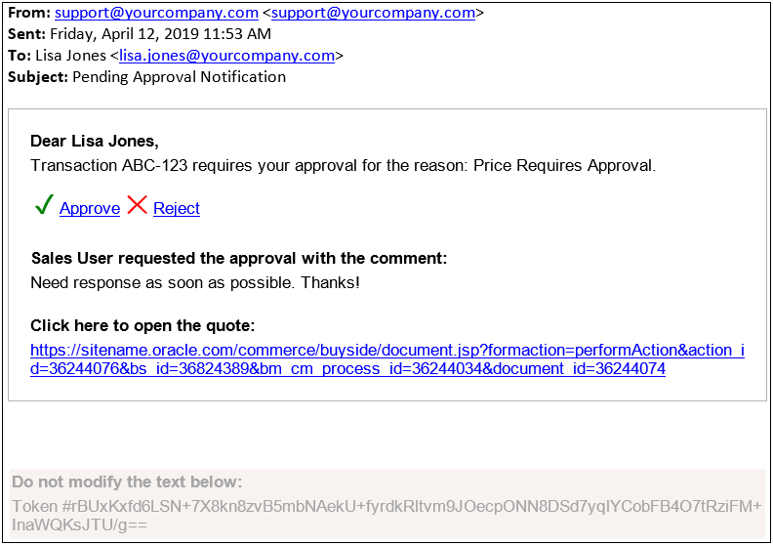Screen dimensions: 773x545
Task: Open the lisa.jones@yourcompany.com recipient link
Action: 226,56
